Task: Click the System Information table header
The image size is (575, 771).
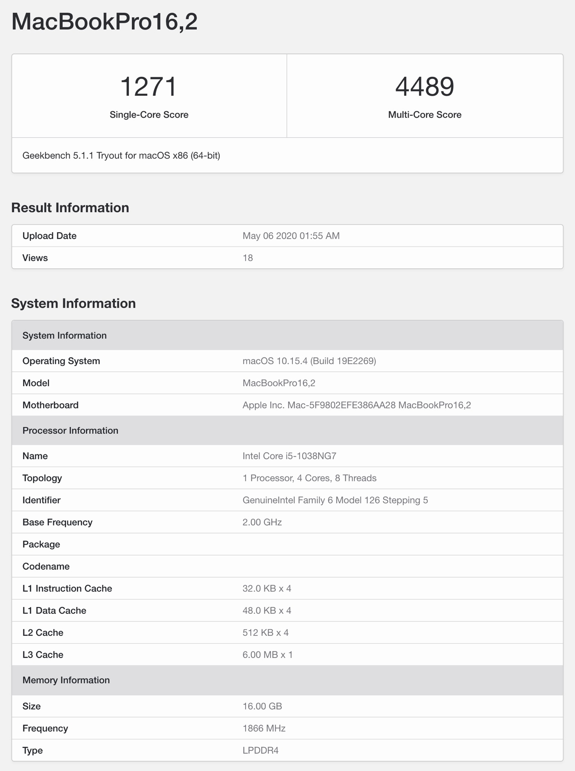Action: (64, 336)
